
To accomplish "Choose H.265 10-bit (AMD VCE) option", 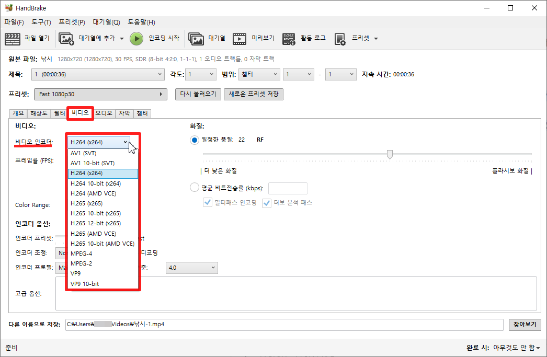I will [103, 244].
